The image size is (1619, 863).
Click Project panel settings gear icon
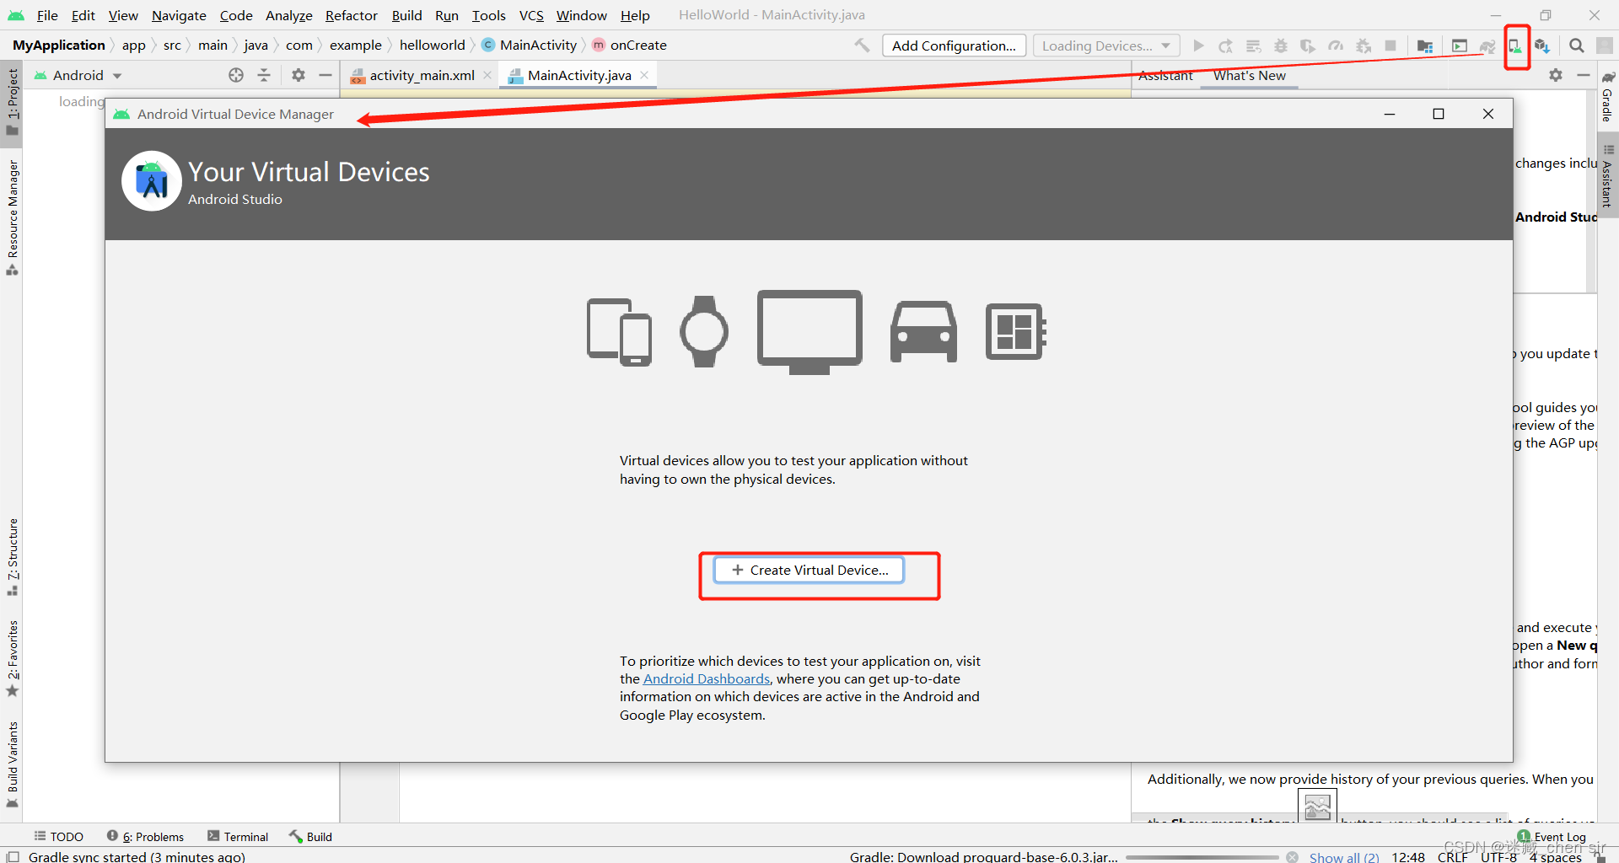(299, 75)
